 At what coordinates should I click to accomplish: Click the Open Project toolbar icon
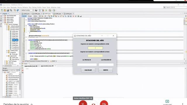(8, 10)
